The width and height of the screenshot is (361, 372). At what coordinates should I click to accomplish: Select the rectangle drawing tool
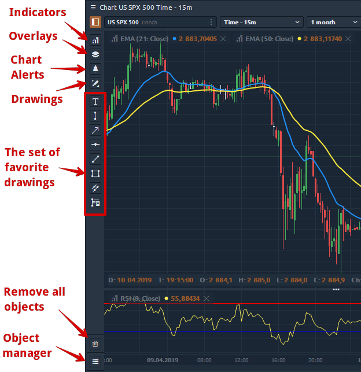click(95, 174)
